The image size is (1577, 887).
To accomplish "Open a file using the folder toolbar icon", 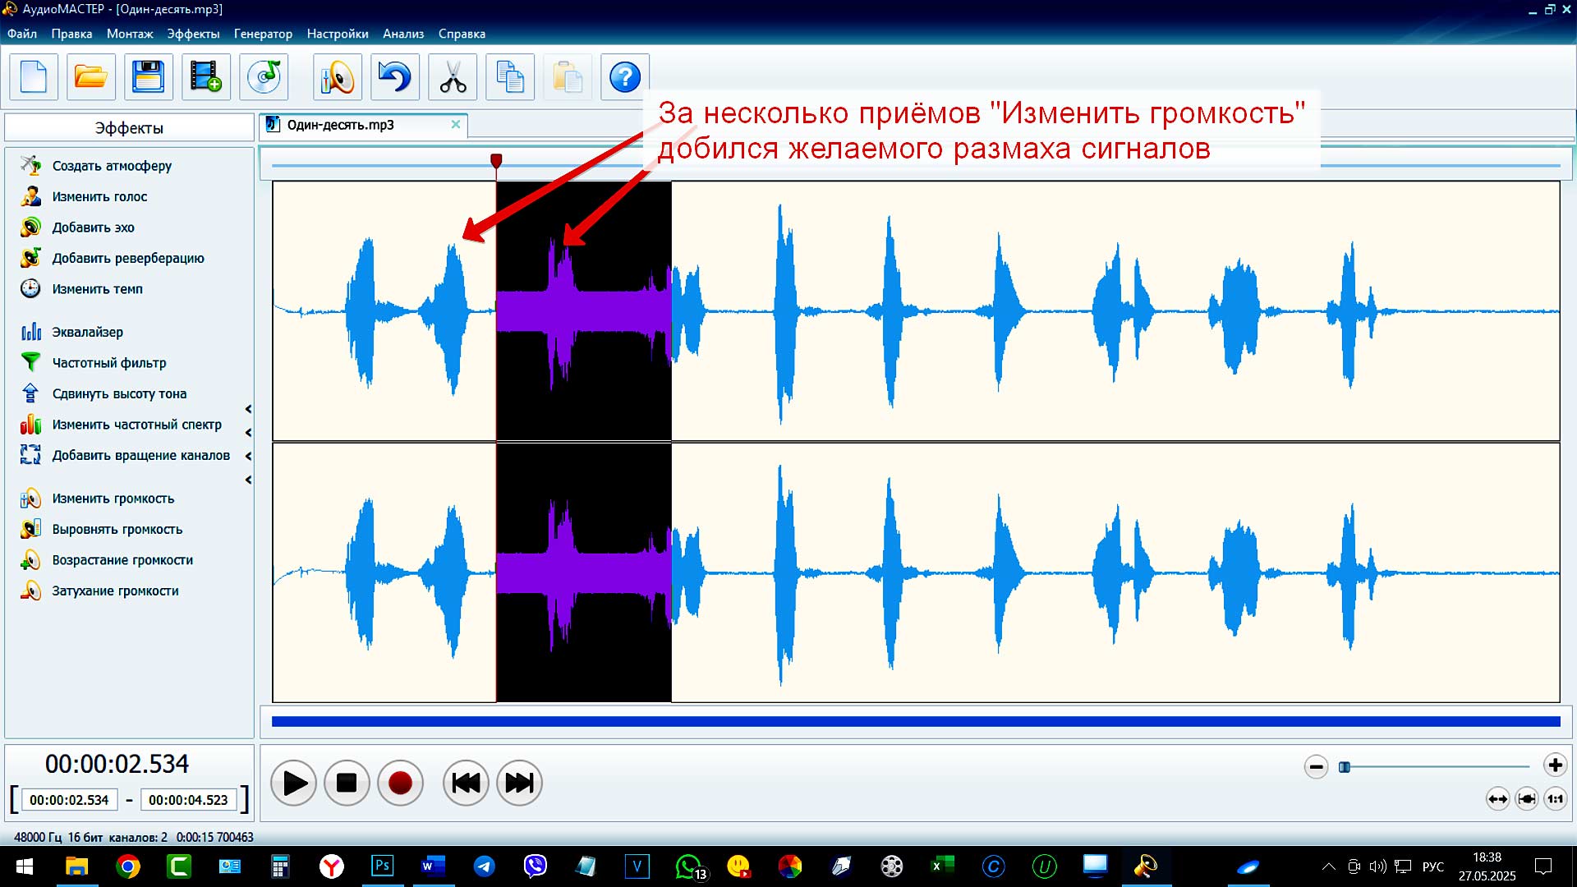I will point(91,77).
